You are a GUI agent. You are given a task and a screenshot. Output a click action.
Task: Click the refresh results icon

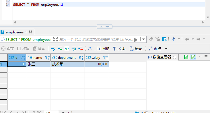pyautogui.click(x=173, y=39)
